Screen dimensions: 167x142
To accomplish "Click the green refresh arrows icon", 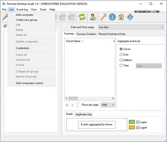I will [82, 17].
